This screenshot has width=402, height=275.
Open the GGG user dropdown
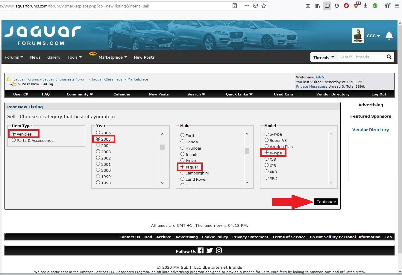click(x=373, y=36)
